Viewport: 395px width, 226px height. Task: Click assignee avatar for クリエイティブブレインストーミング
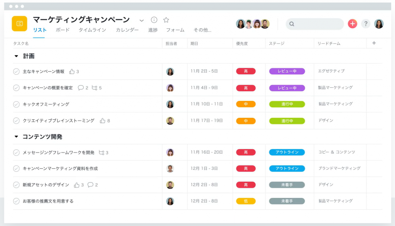point(170,121)
